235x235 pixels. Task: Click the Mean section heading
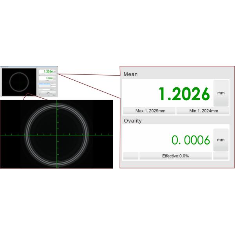point(130,74)
